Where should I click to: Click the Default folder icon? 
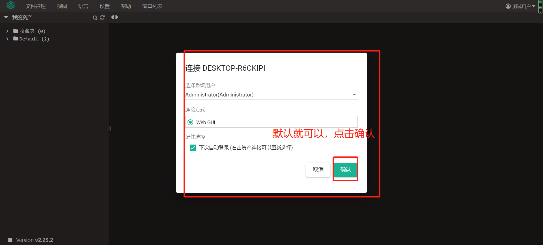click(x=16, y=39)
